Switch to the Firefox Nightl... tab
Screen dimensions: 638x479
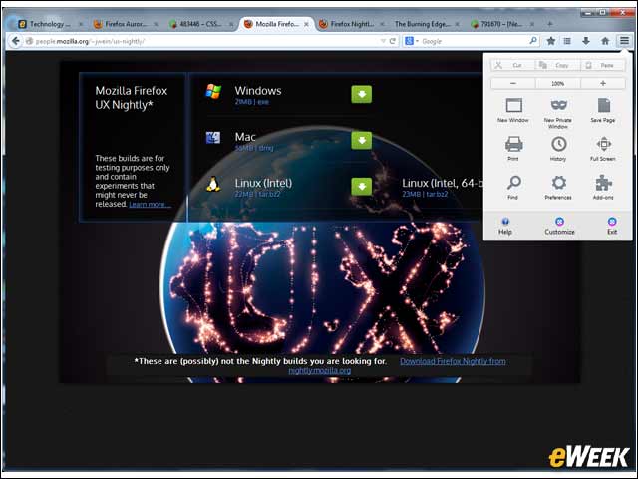(x=352, y=24)
